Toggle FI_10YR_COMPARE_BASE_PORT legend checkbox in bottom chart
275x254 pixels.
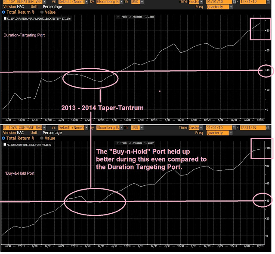pyautogui.click(x=5, y=145)
